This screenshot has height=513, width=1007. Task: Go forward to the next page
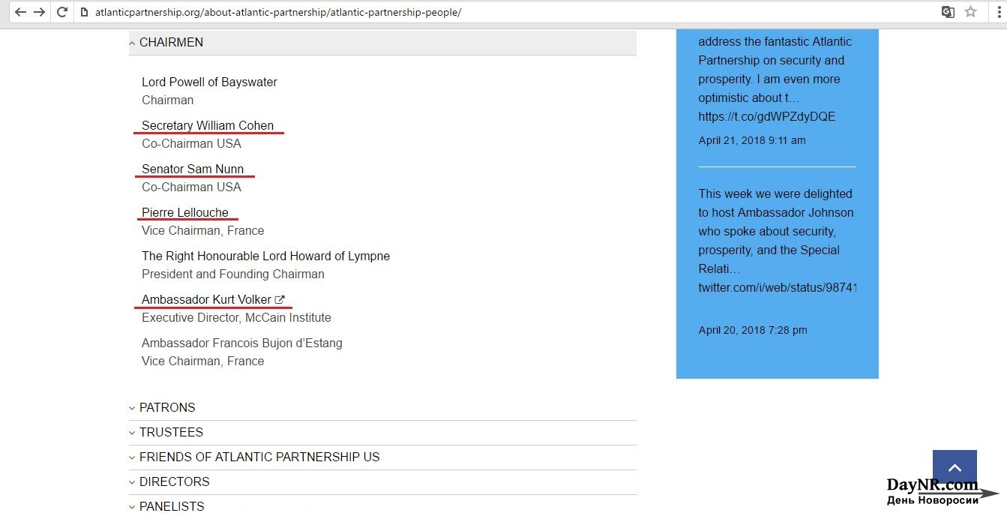(40, 12)
